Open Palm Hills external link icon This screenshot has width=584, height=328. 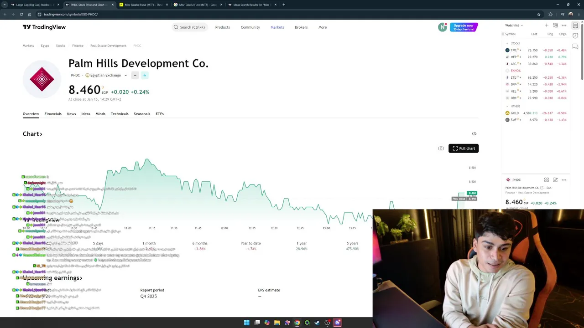point(542,188)
